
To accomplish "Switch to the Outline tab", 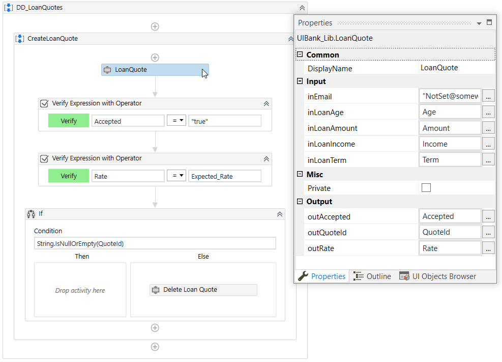I will pyautogui.click(x=372, y=276).
